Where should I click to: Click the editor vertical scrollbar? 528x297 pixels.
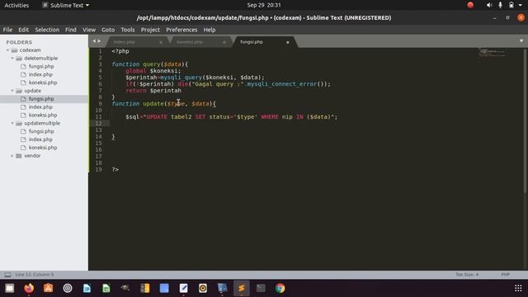[x=525, y=121]
